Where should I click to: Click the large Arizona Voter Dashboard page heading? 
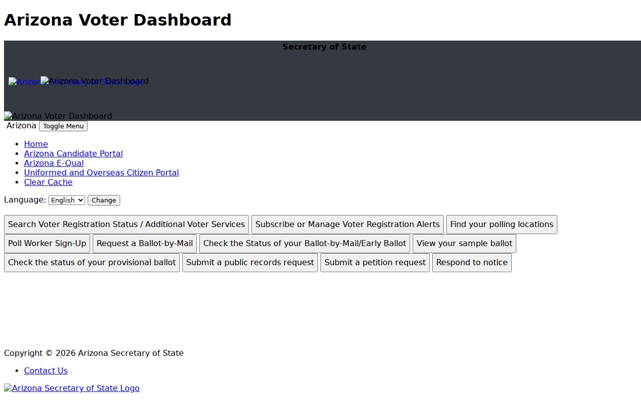point(118,20)
